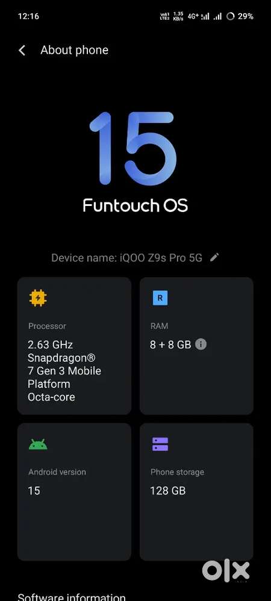Tap the Funtouch OS 15 logo
The width and height of the screenshot is (271, 601).
tap(135, 162)
